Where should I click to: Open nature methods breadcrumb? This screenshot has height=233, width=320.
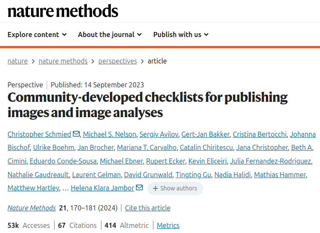coord(63,61)
